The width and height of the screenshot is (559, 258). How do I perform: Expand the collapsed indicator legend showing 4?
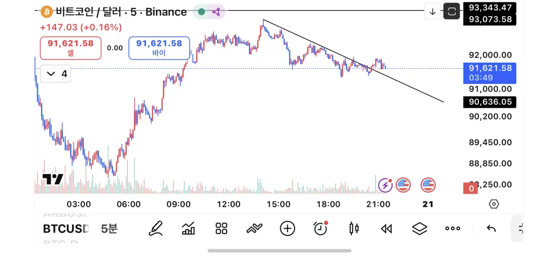click(x=55, y=74)
